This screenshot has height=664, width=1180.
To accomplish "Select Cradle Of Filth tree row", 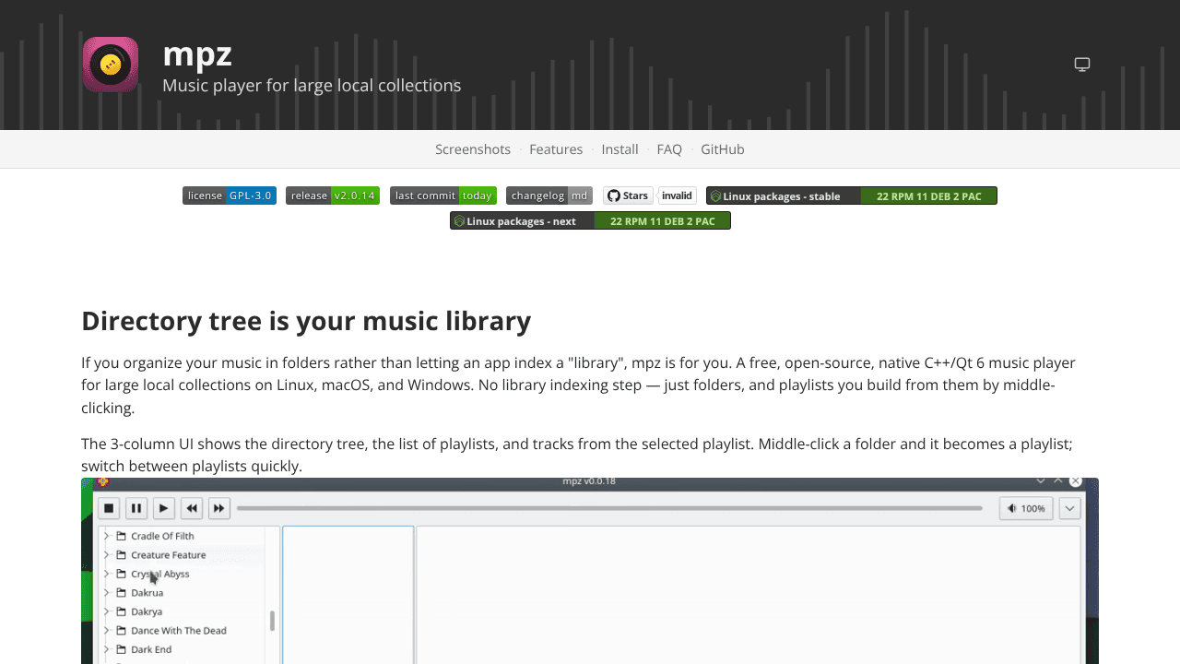I will tap(183, 536).
